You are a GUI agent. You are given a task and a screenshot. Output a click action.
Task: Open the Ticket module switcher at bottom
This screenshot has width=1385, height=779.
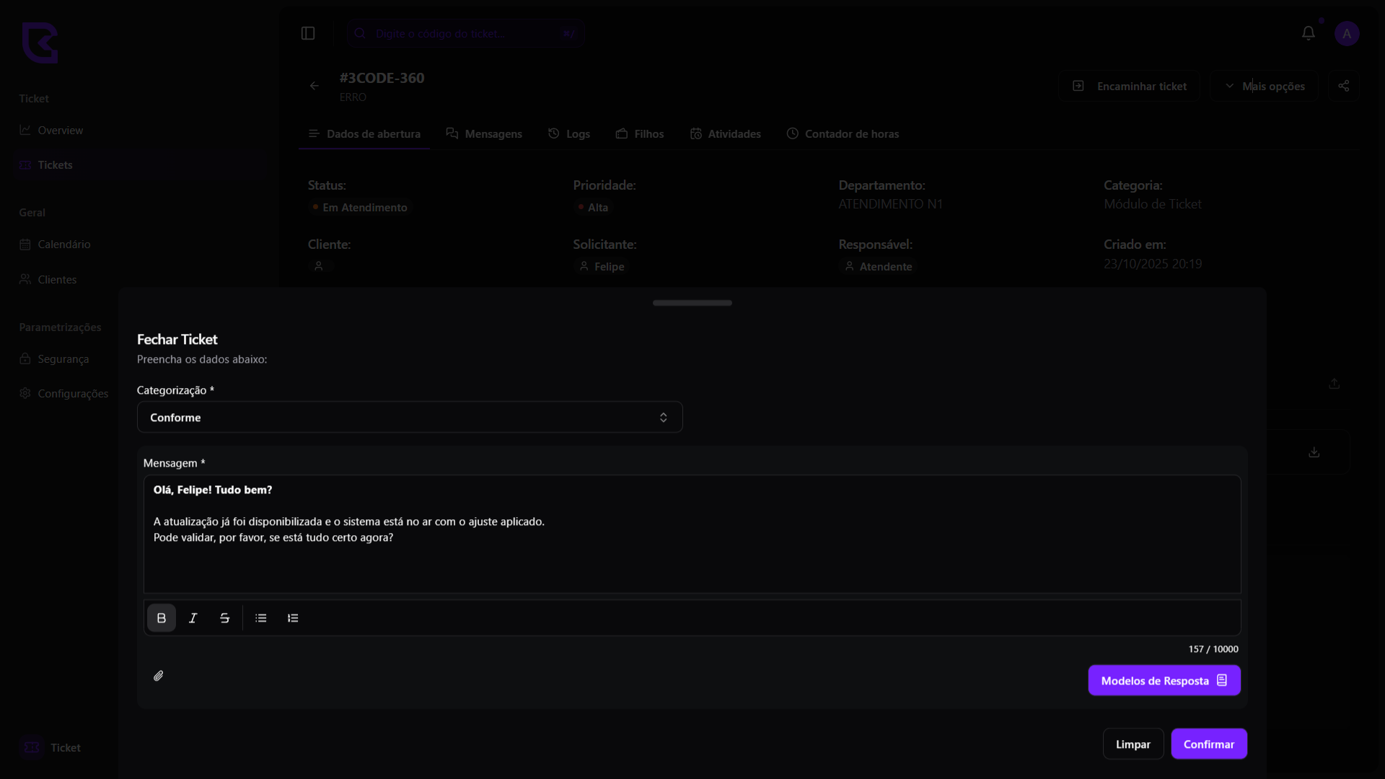[50, 747]
